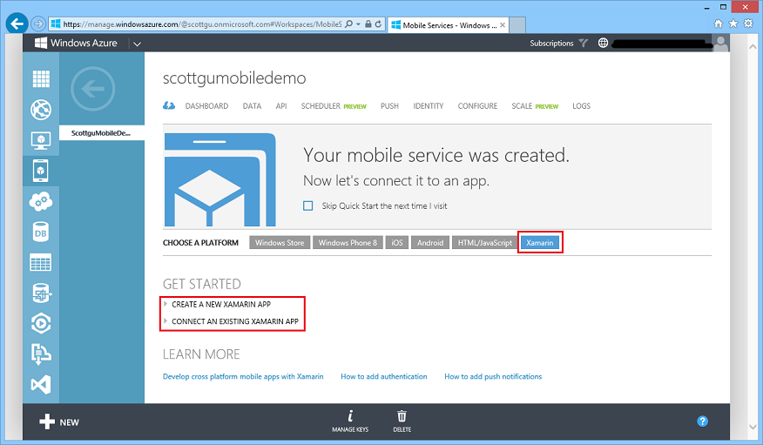The image size is (763, 445).
Task: Open the address bar search dropdown arrow
Action: pos(358,24)
